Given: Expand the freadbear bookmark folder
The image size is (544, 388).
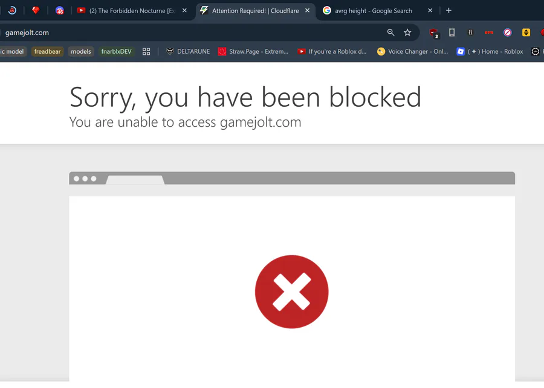Looking at the screenshot, I should point(47,52).
